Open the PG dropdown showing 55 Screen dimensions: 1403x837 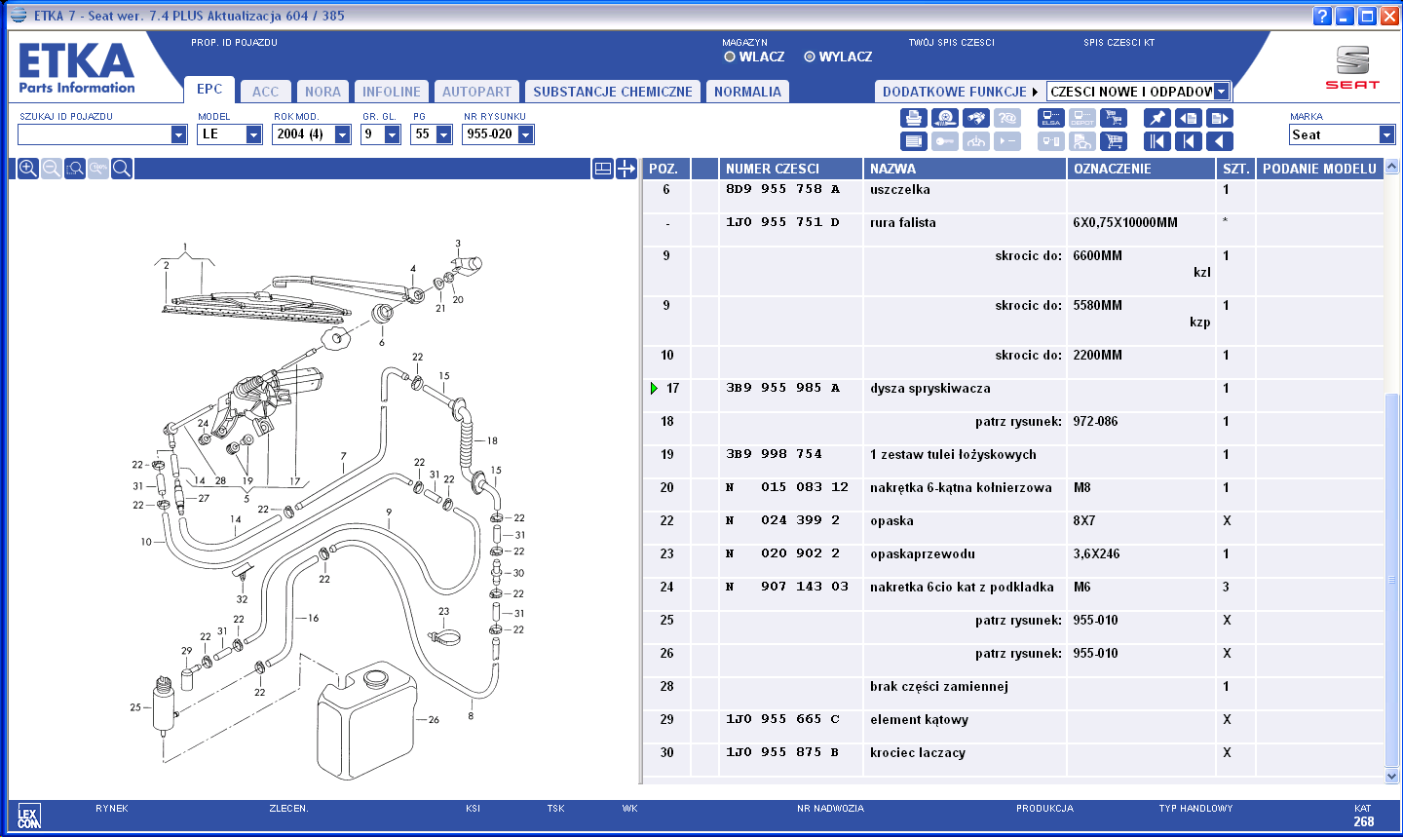(x=443, y=134)
